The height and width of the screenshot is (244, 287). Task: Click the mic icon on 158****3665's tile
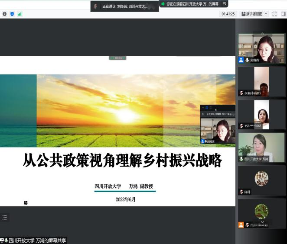241,126
